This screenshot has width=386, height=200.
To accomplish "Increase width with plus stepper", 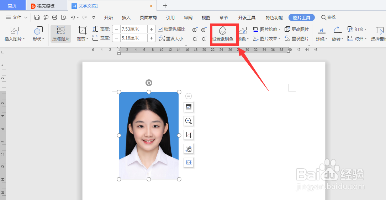I will pyautogui.click(x=152, y=38).
